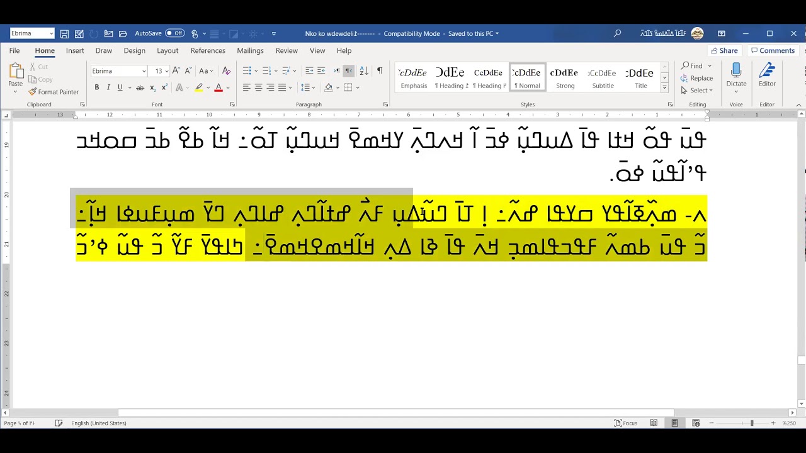Switch to the Layout tab

167,50
